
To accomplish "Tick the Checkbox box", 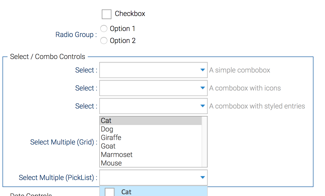I will click(106, 14).
